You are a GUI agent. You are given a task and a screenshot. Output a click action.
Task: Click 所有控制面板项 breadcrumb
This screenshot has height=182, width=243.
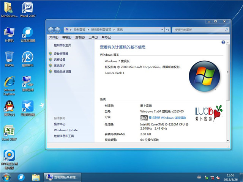click(101, 30)
